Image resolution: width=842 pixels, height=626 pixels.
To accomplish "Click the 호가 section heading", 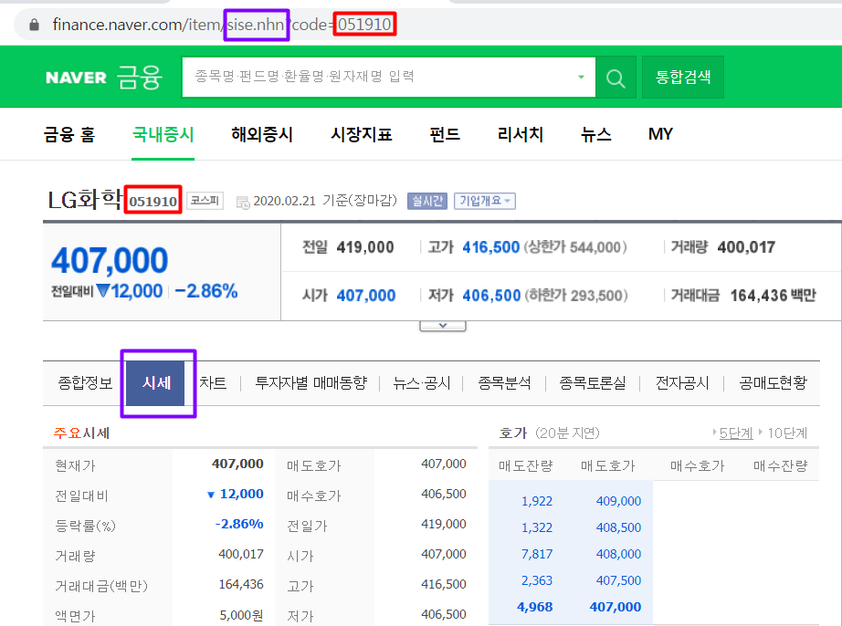I will [513, 433].
